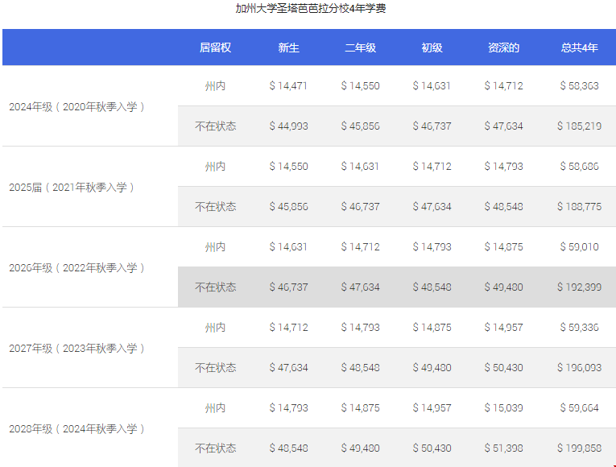Click the $ 45,856 sophomore value in 2024年级 group
Screen dimensions: 616x467
[360, 126]
